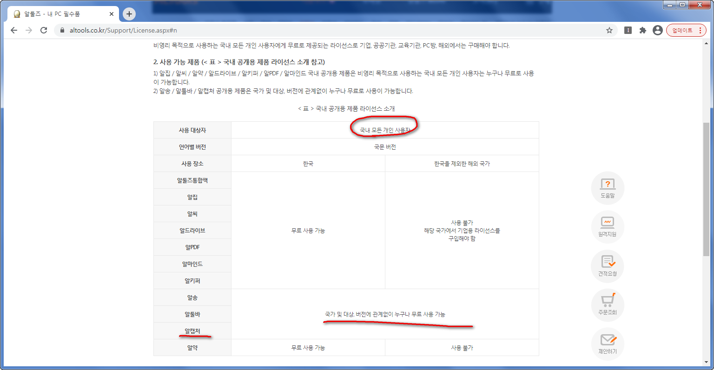The width and height of the screenshot is (714, 370).
Task: Click the 알마인드 product row
Action: (x=192, y=264)
